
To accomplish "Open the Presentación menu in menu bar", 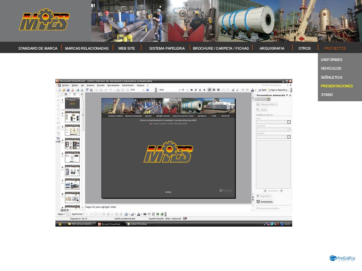I will pos(128,85).
